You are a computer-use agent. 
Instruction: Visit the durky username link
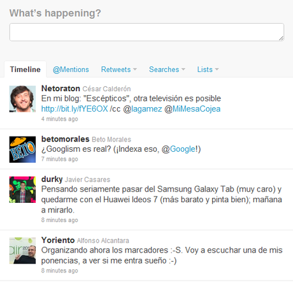(52, 179)
